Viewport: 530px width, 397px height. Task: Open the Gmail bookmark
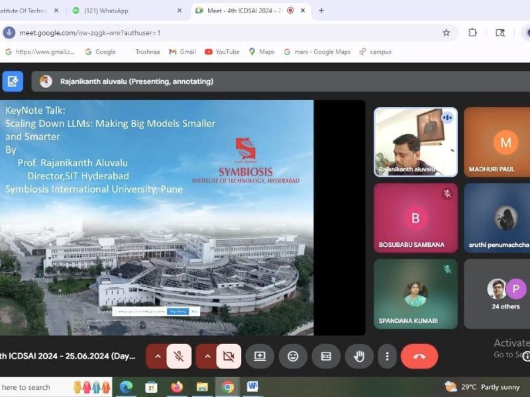click(182, 52)
